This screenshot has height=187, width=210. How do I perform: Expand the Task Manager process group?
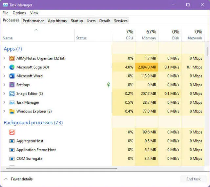pyautogui.click(x=4, y=102)
